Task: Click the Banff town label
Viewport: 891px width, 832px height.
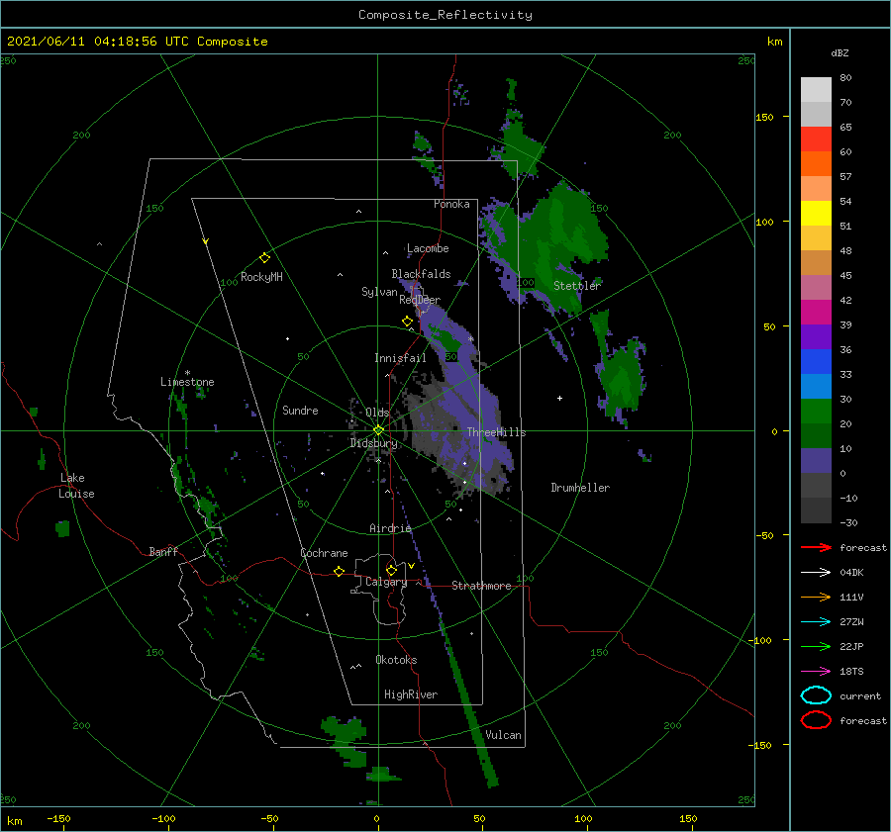Action: 163,551
